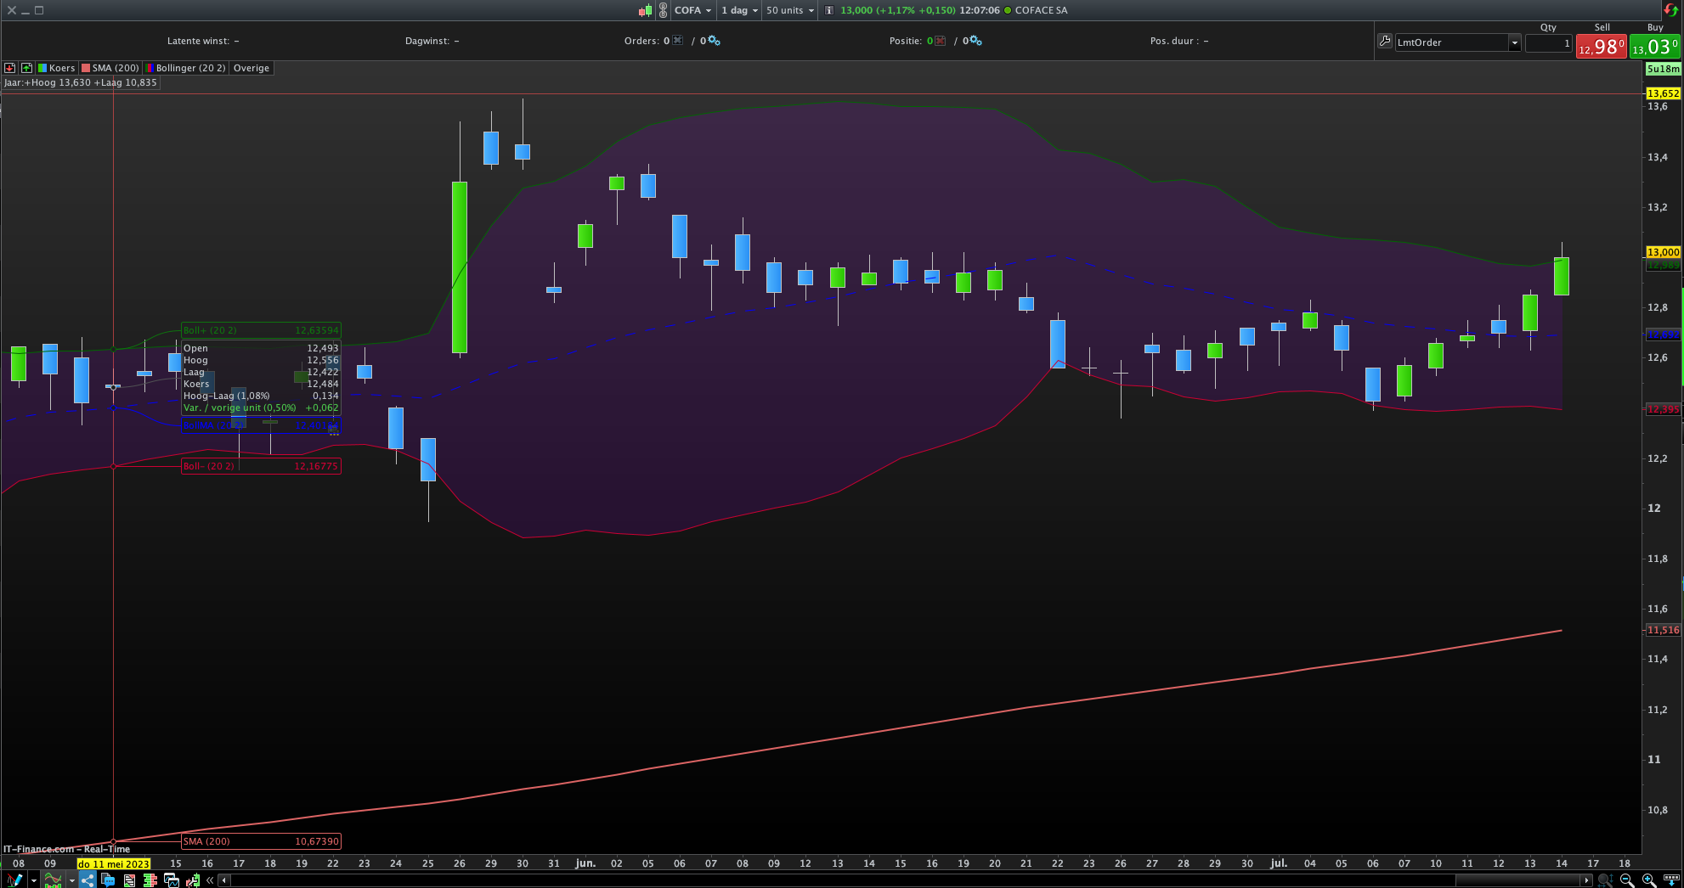Screen dimensions: 1684x888
Task: Click the 'Dagwinst: –' label
Action: point(432,41)
